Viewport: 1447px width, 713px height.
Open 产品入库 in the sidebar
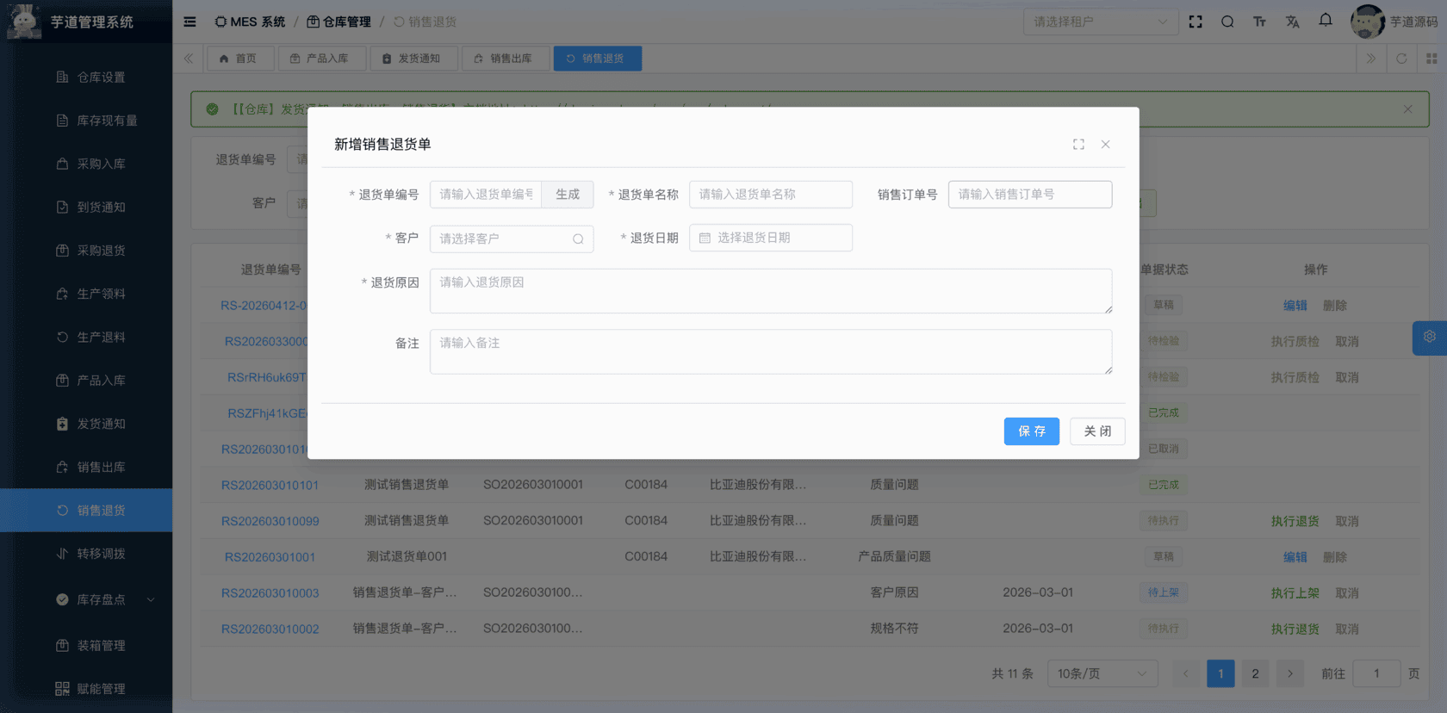tap(86, 380)
